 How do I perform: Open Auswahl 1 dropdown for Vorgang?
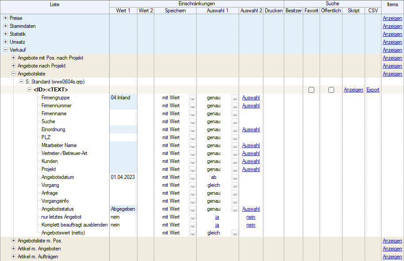click(235, 185)
